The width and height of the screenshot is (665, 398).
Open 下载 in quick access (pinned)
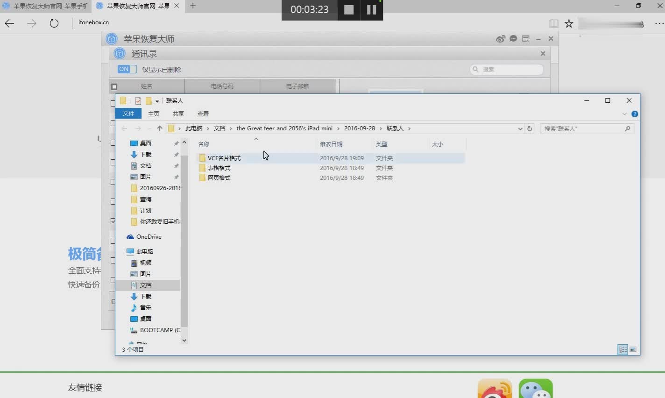146,155
